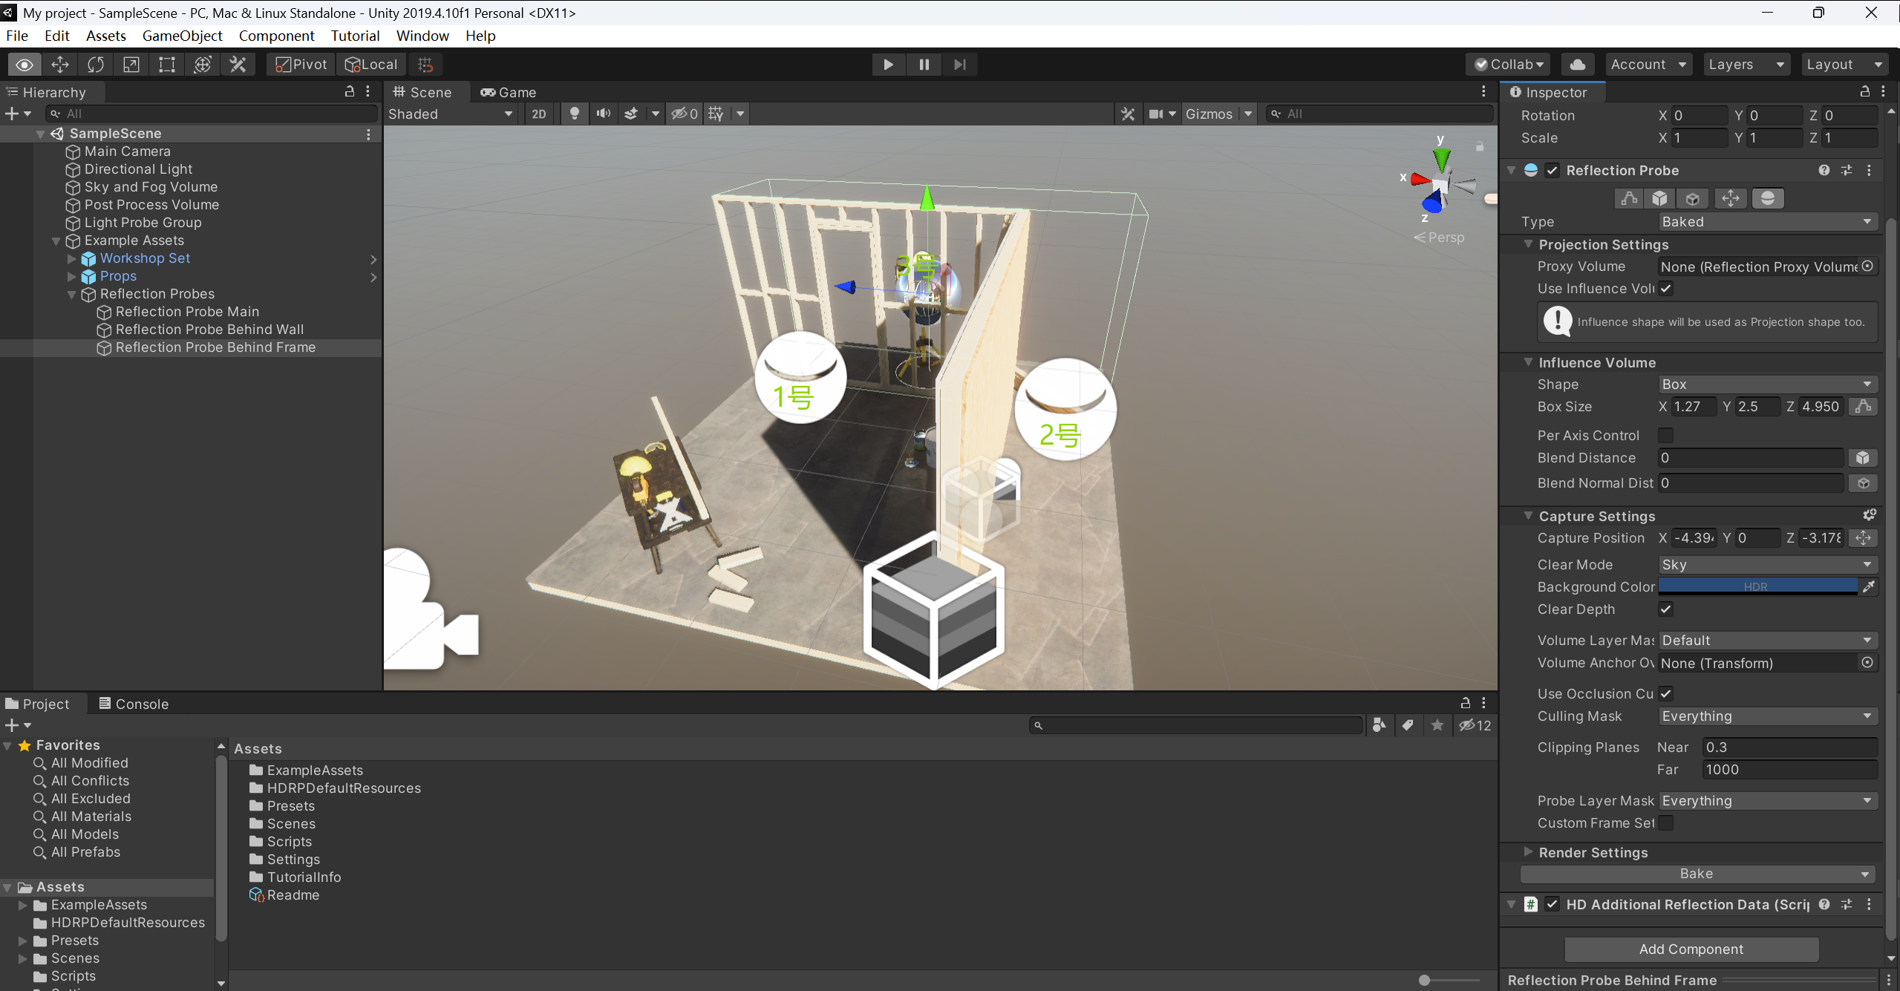Pick background color with eyedropper icon
1900x991 pixels.
pos(1869,586)
